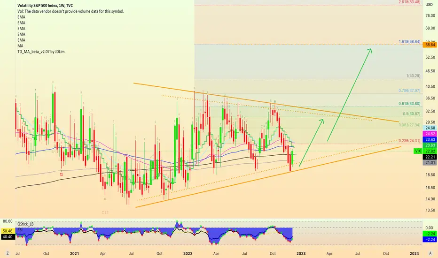438x258 pixels.
Task: Click the 68.00 price axis label
Action: click(x=430, y=28)
